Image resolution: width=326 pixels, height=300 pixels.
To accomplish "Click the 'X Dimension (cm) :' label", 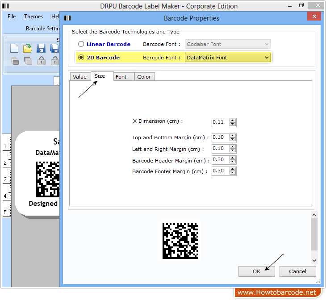I will pyautogui.click(x=158, y=121).
